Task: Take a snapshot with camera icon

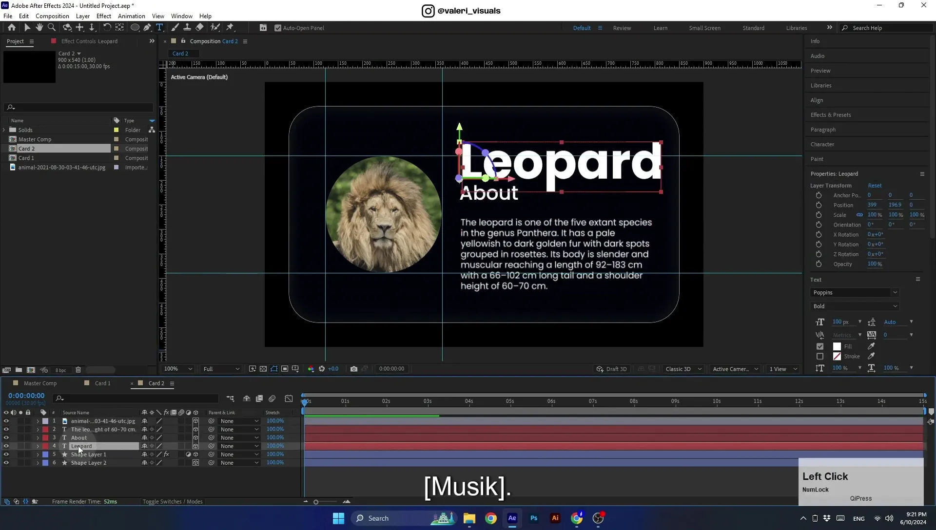Action: tap(354, 369)
